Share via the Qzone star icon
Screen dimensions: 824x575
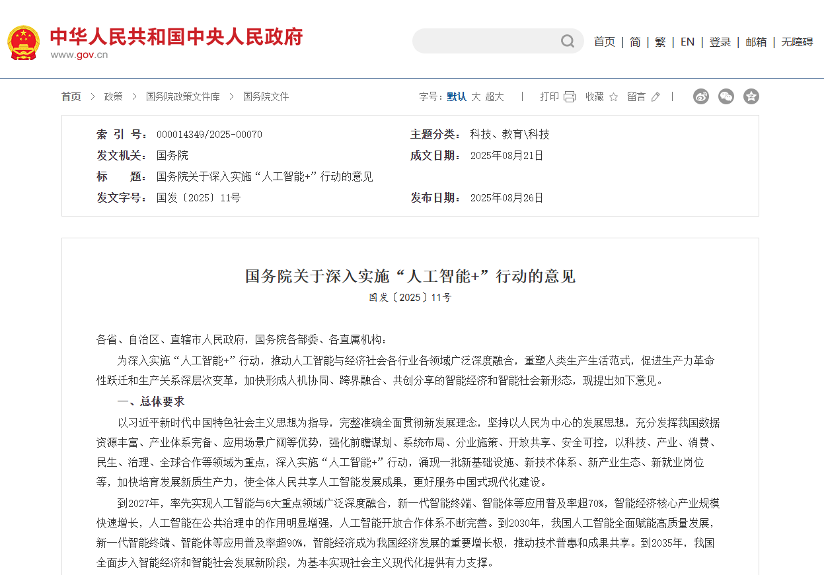click(x=751, y=96)
